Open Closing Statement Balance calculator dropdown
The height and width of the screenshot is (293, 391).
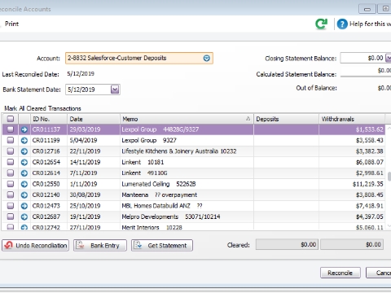(x=389, y=58)
